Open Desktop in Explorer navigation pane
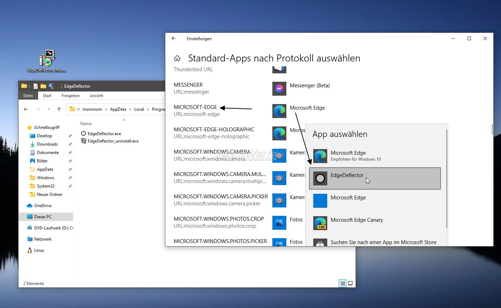501x308 pixels. click(41, 136)
